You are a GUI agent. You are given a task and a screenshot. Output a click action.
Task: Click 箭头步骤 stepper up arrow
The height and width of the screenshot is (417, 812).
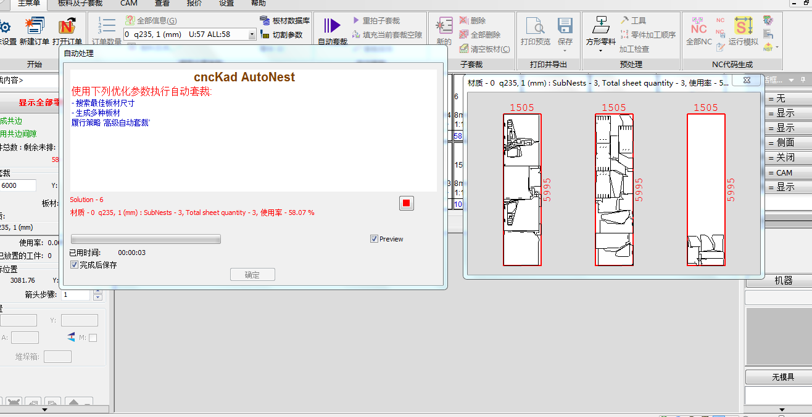[97, 292]
